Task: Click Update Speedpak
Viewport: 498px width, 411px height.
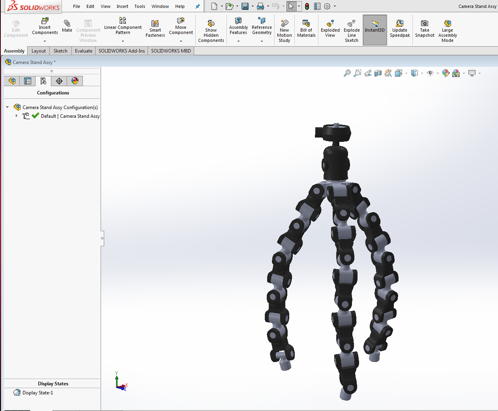Action: click(400, 28)
